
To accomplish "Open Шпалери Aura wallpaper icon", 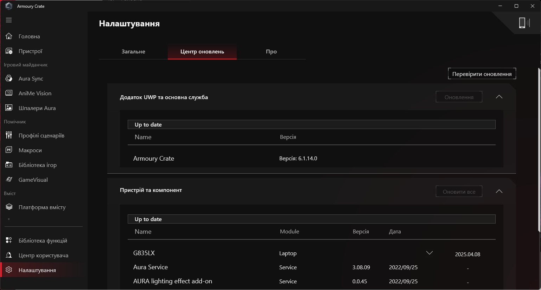I will pos(9,108).
